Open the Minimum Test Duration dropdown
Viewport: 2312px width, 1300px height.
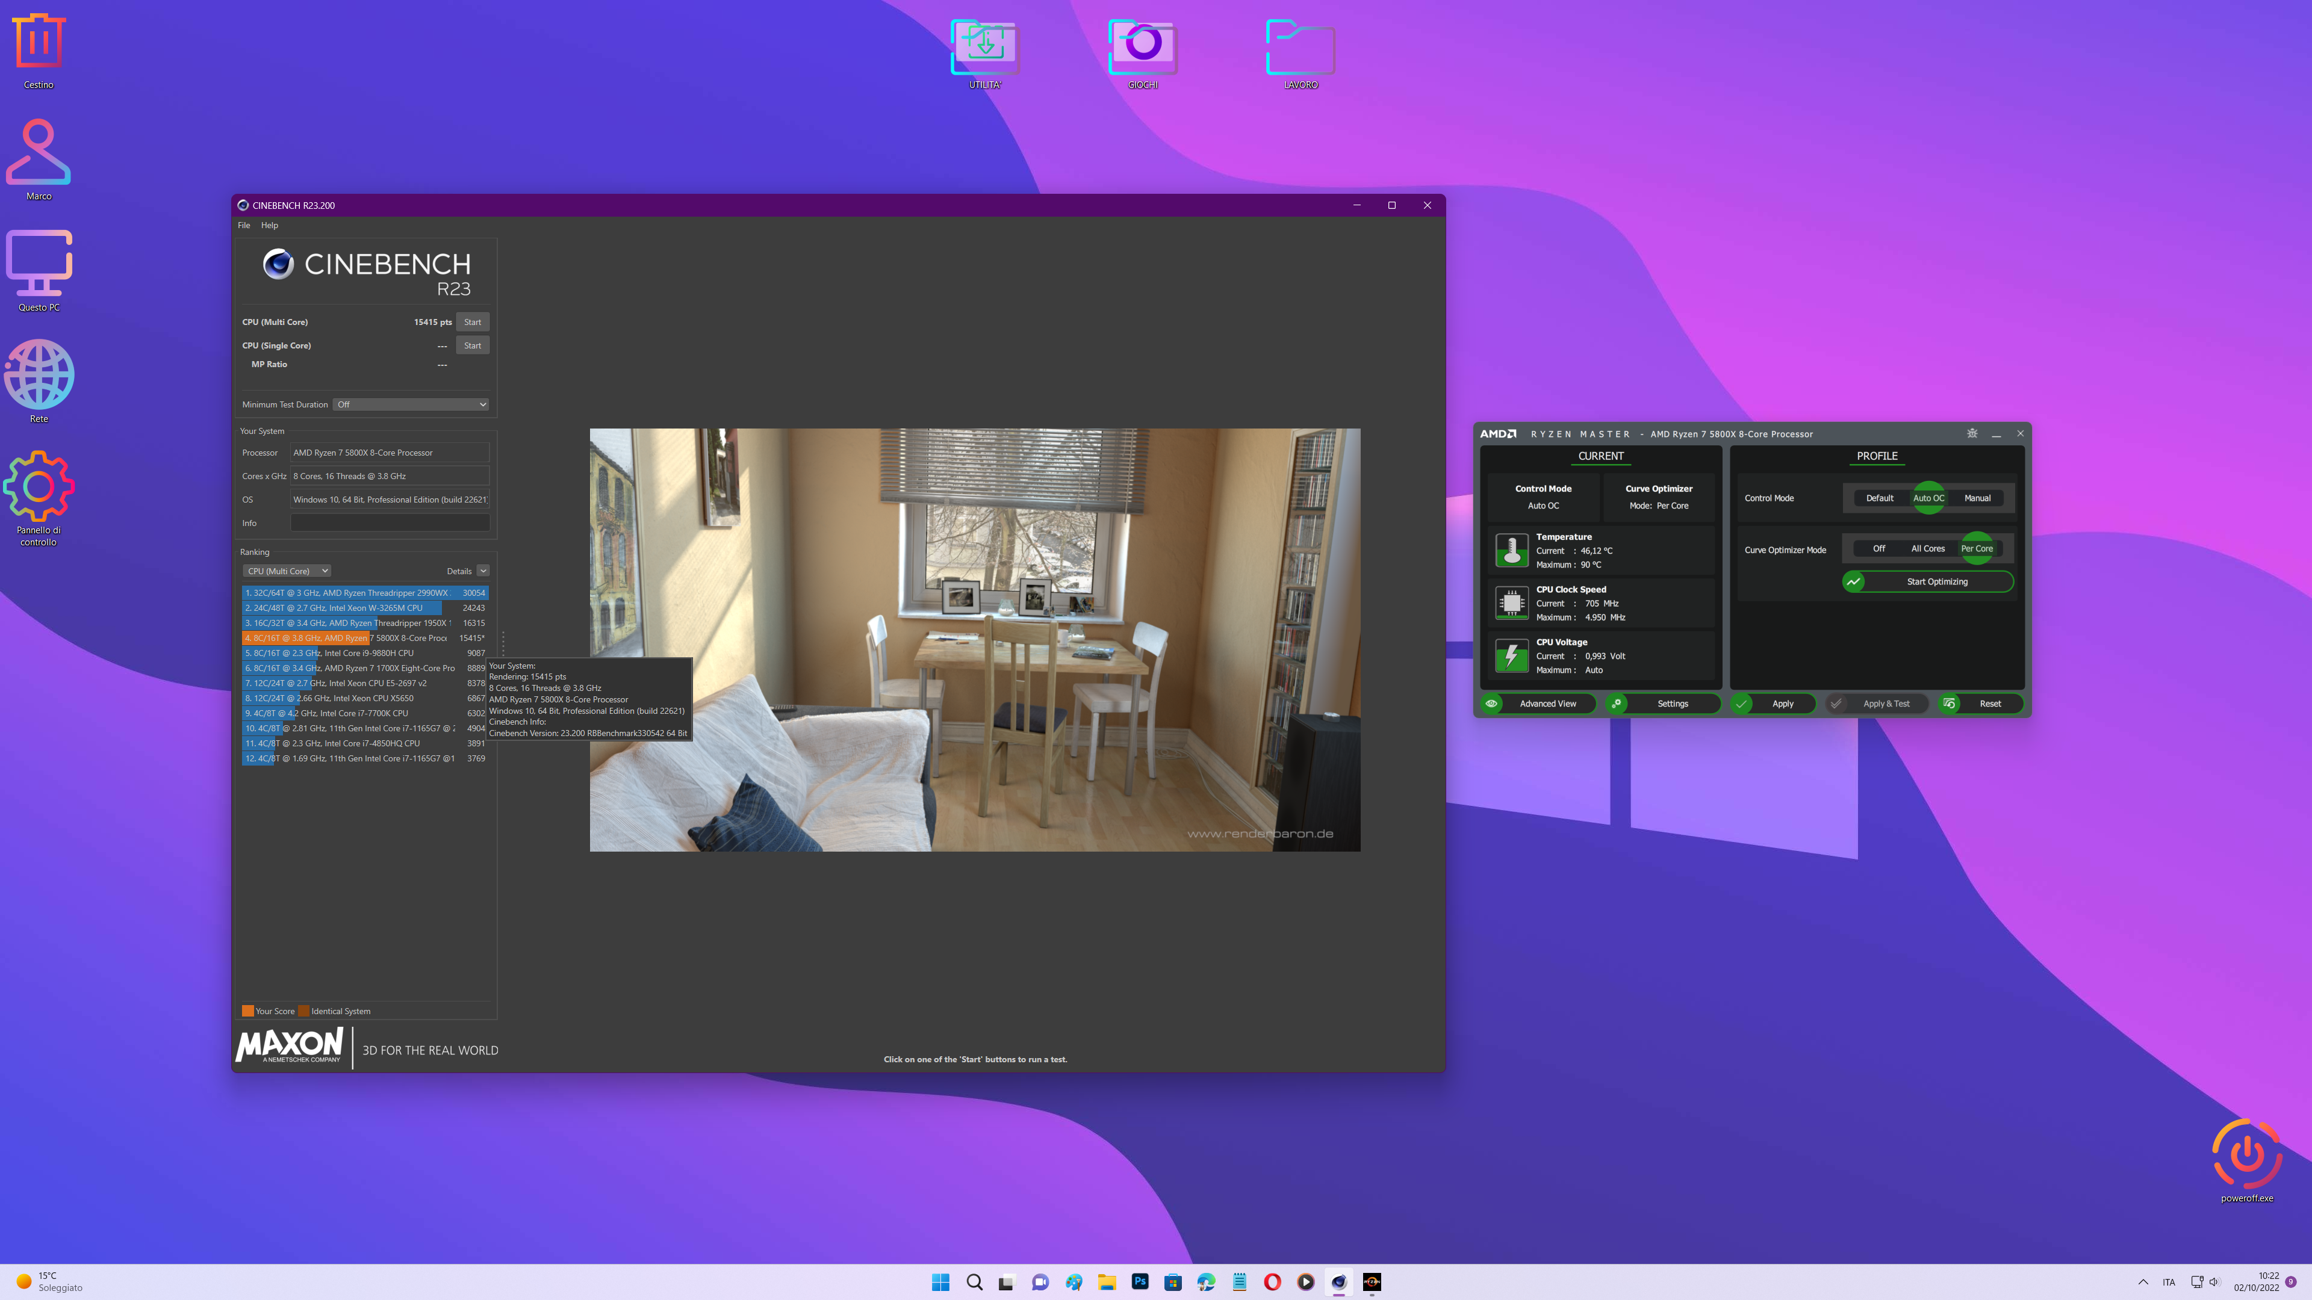click(411, 404)
